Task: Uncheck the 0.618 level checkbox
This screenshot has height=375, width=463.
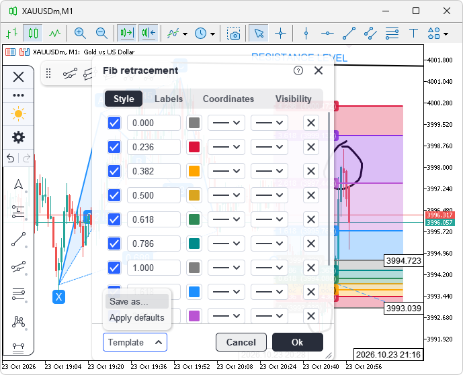Action: tap(114, 219)
